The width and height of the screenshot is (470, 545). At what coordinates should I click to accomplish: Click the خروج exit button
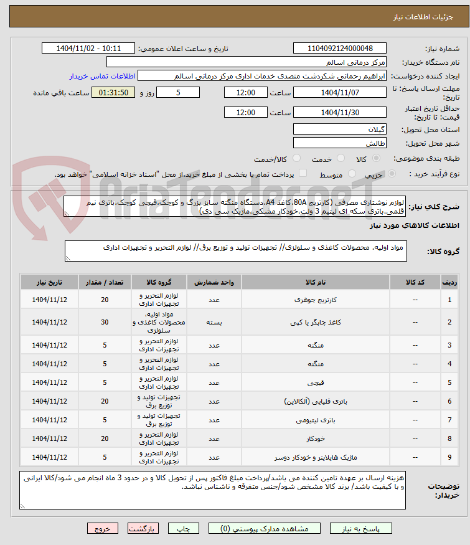tap(103, 529)
